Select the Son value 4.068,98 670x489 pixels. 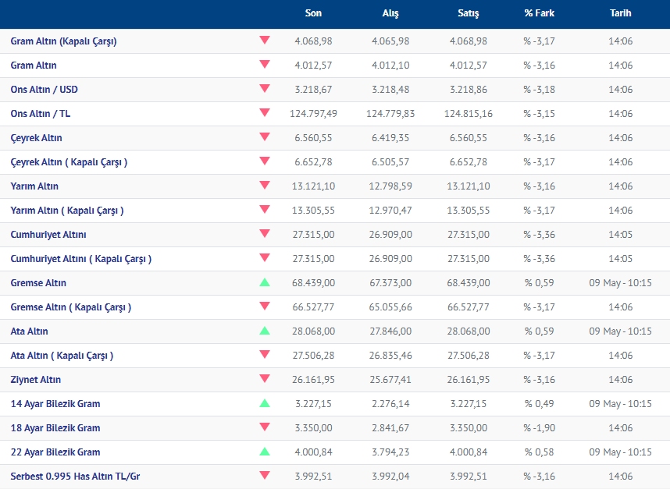[313, 41]
